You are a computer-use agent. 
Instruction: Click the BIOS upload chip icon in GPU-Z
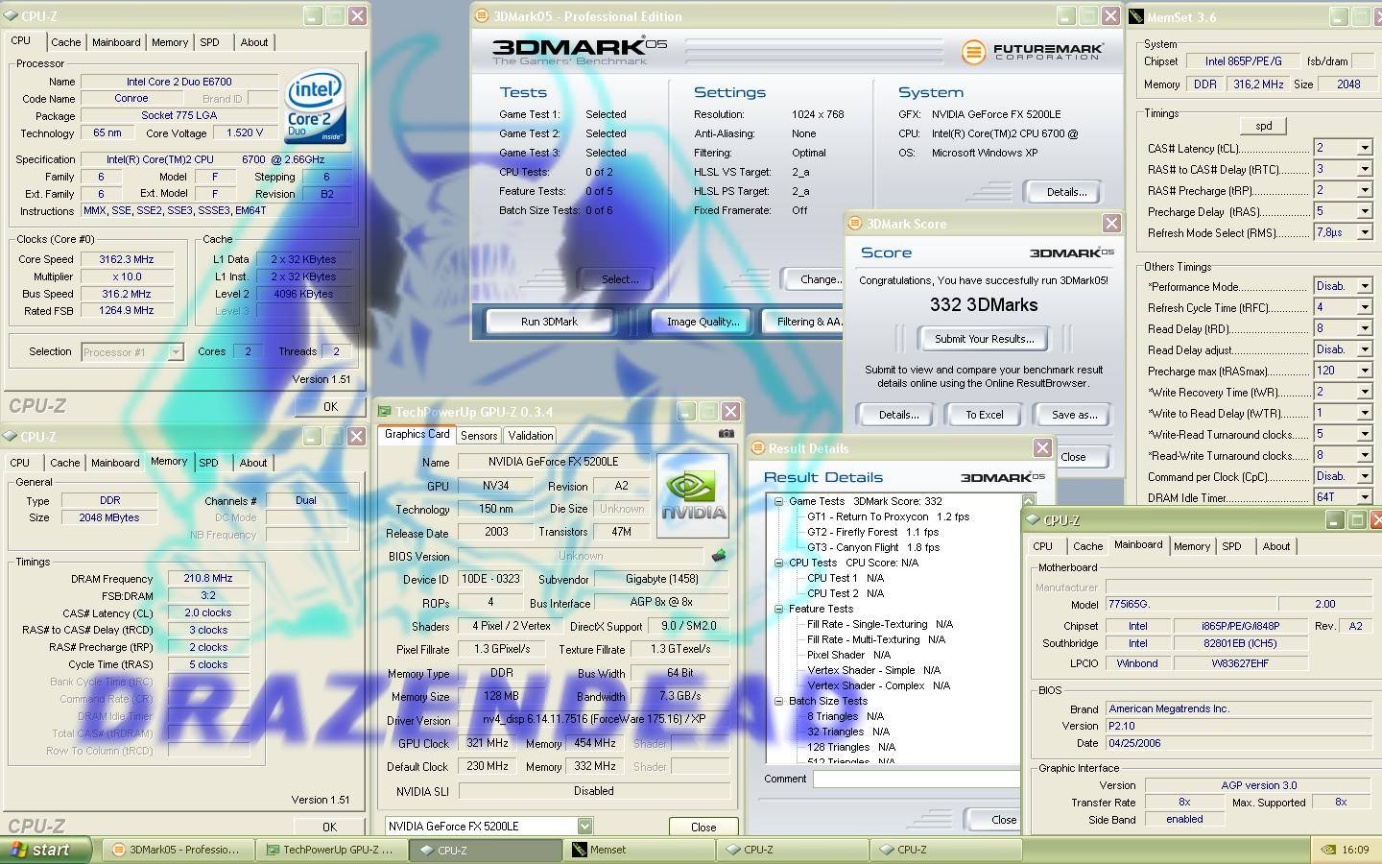coord(718,555)
